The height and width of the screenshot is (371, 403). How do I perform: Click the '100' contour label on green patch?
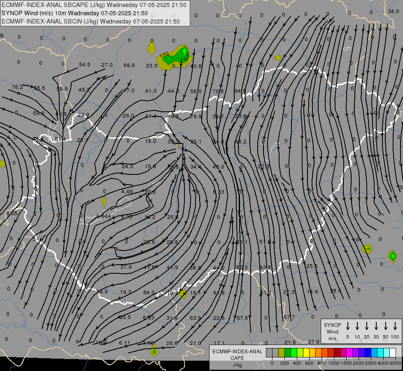click(x=164, y=54)
